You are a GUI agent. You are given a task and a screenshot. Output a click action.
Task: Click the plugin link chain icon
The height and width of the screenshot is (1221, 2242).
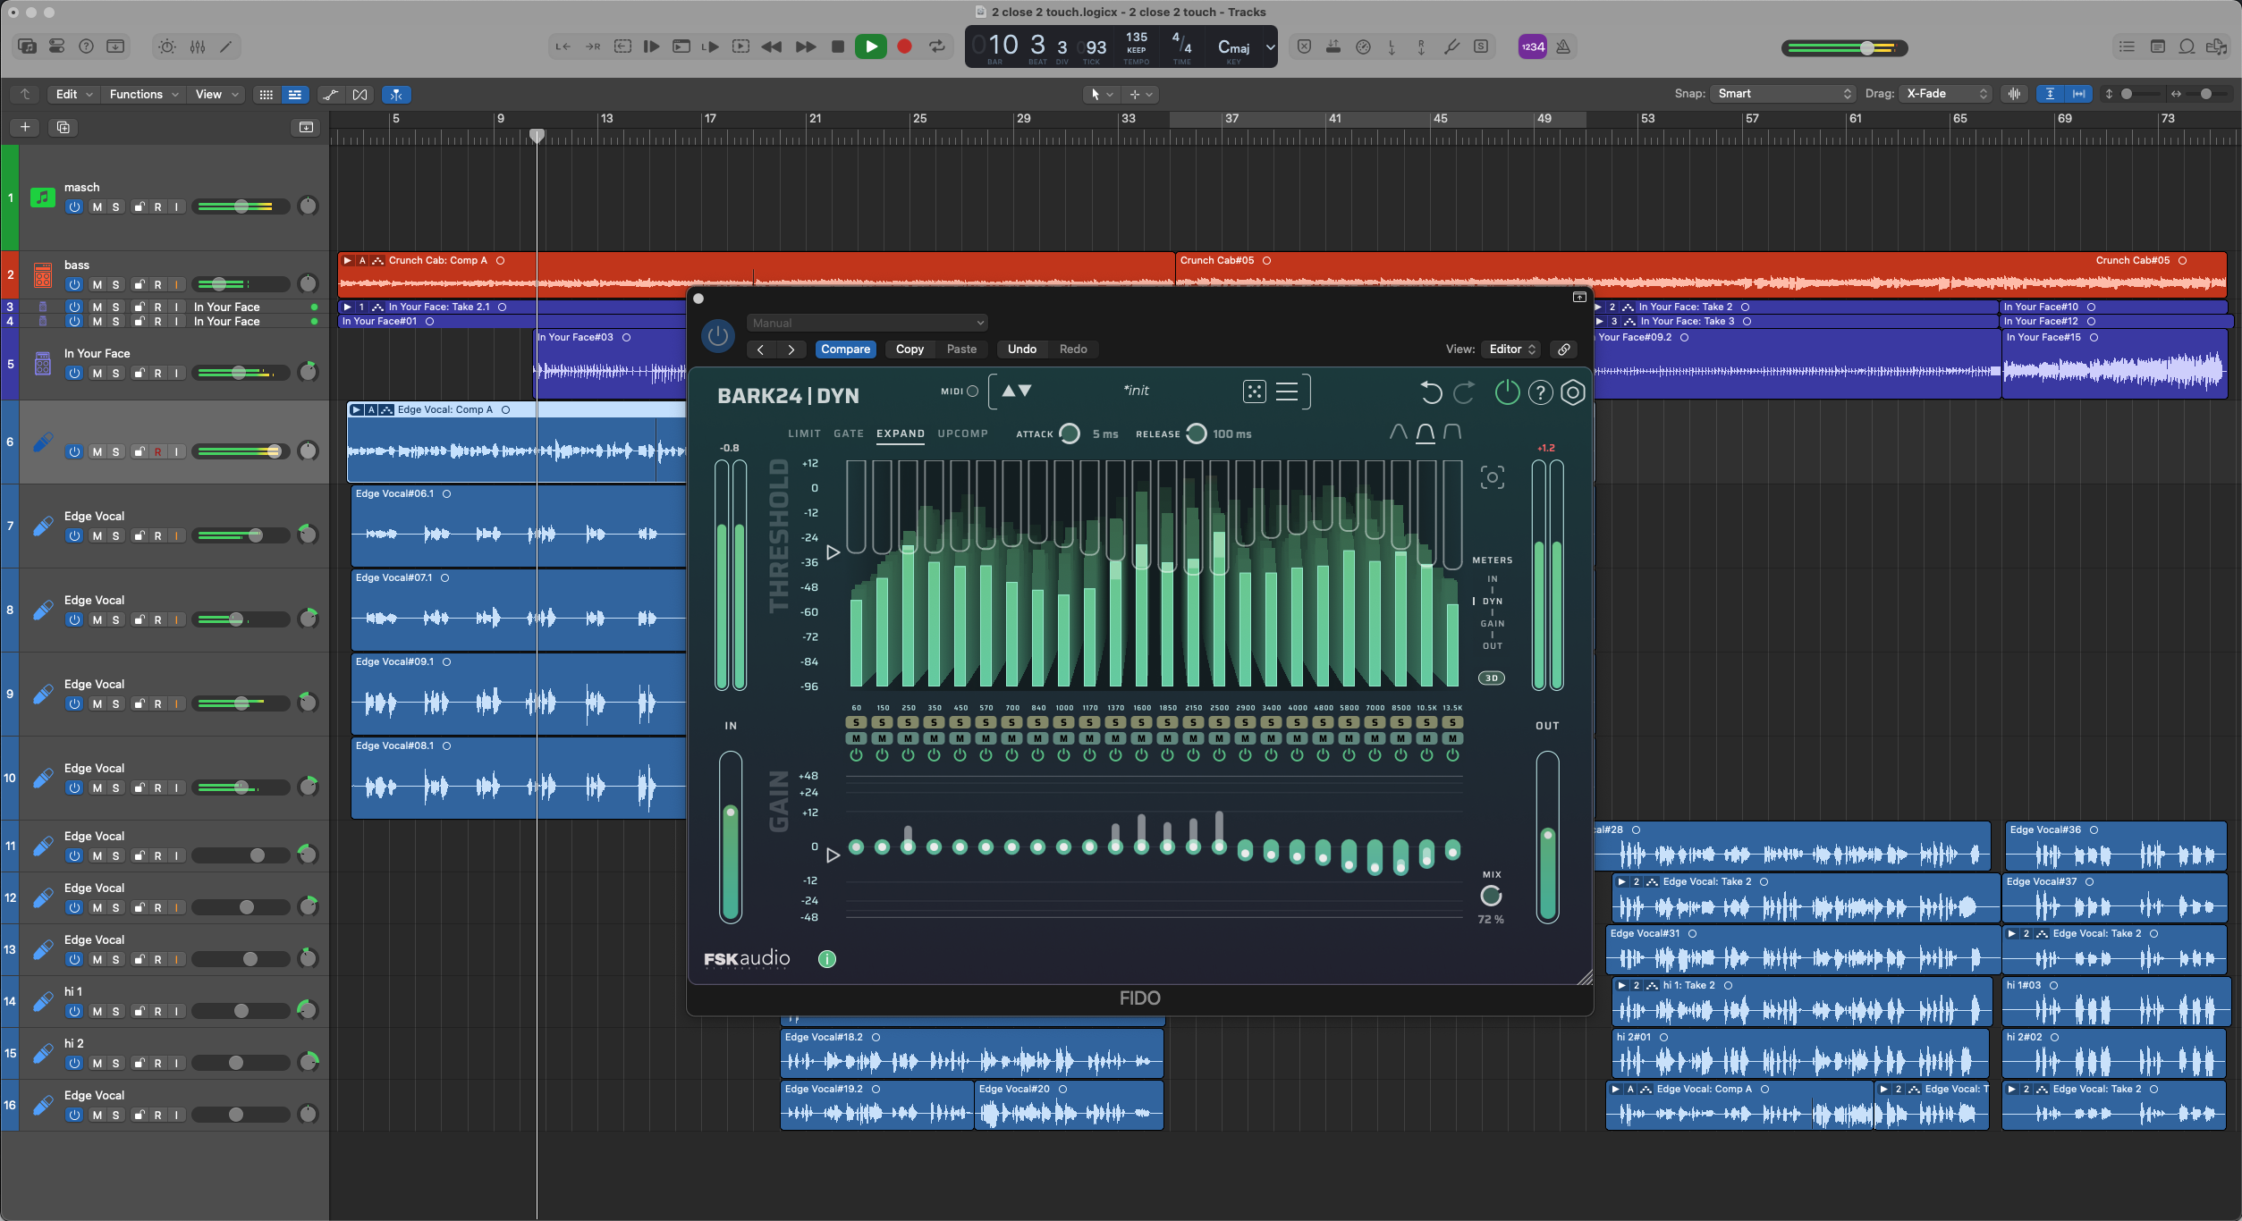point(1564,349)
